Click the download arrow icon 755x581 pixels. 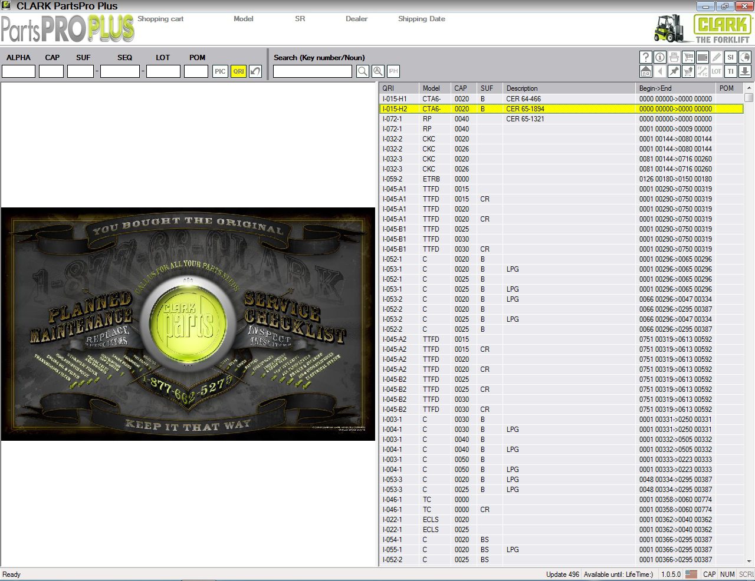click(x=745, y=71)
